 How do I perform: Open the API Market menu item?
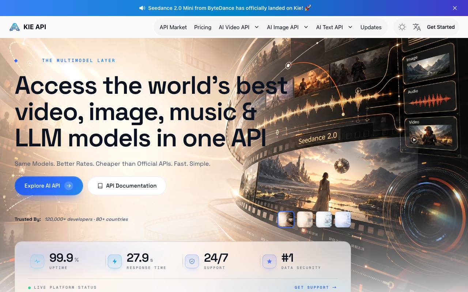click(x=173, y=27)
